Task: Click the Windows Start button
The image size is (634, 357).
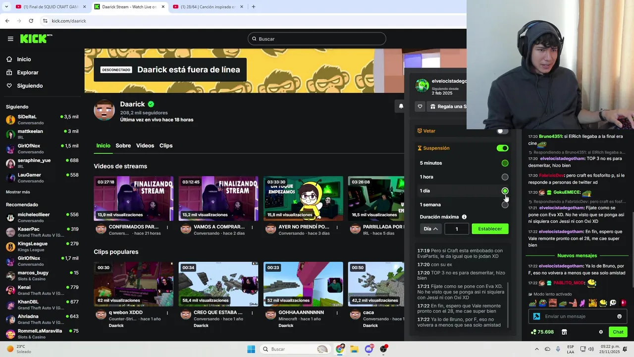Action: pyautogui.click(x=251, y=349)
